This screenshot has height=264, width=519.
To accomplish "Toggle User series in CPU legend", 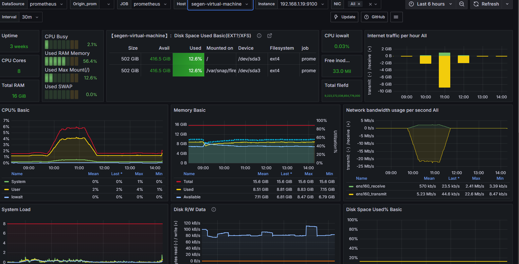I will click(x=16, y=190).
